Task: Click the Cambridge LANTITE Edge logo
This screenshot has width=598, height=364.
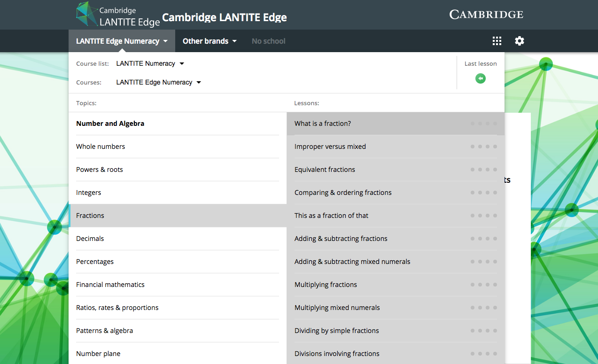Action: click(x=117, y=15)
